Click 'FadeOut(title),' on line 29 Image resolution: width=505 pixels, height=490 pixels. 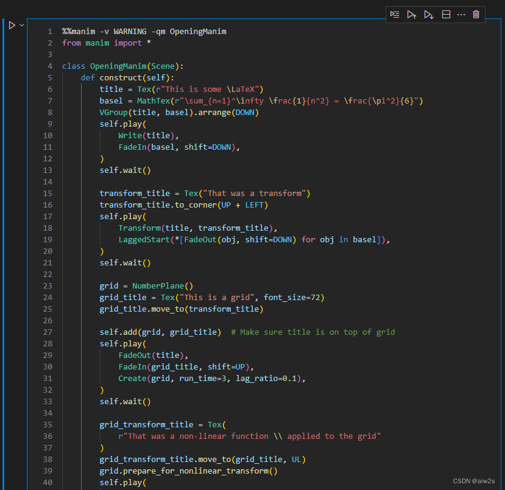154,355
